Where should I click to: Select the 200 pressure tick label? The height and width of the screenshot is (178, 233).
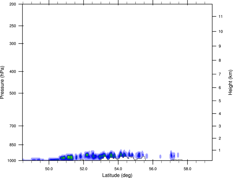[13, 4]
